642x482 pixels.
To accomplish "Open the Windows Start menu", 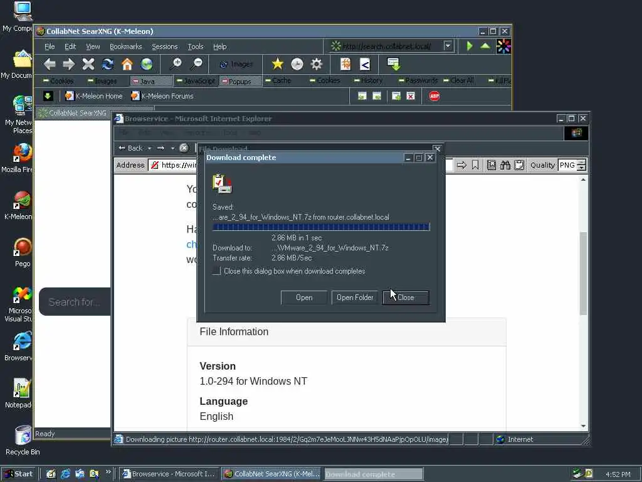I will click(x=18, y=474).
